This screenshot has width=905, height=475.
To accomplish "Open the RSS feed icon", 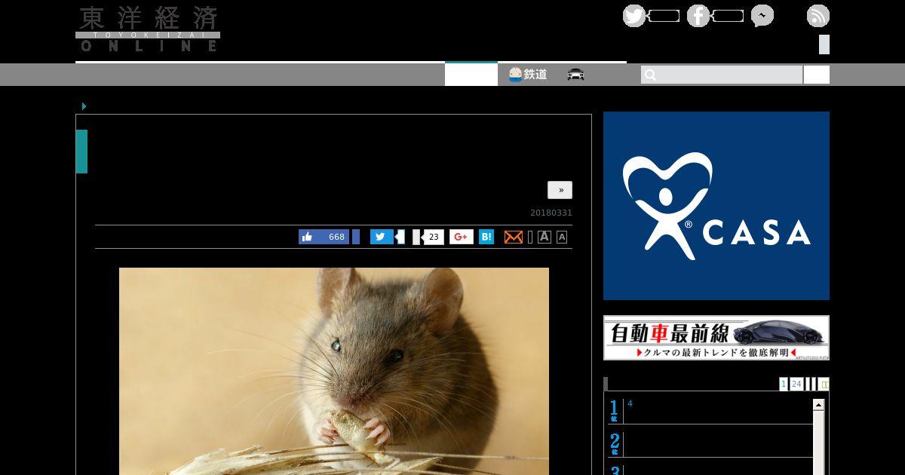I will pyautogui.click(x=818, y=16).
